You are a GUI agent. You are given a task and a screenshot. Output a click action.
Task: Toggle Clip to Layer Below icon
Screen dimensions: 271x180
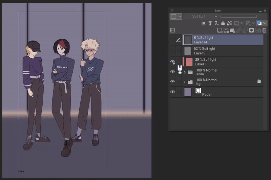(204, 23)
